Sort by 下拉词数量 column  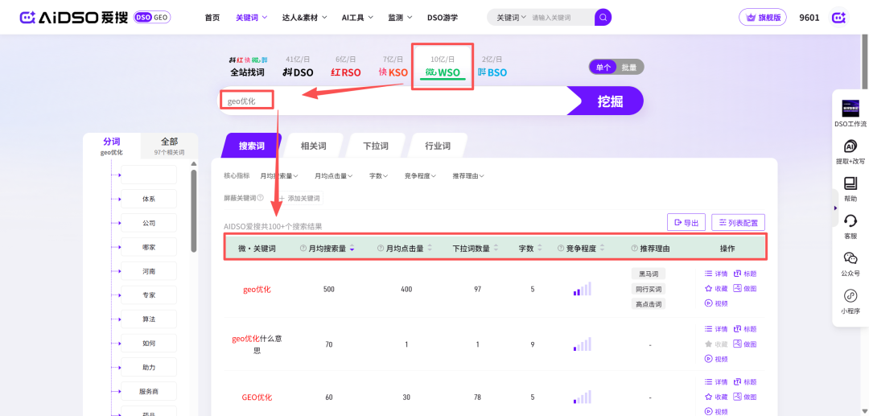pos(496,249)
